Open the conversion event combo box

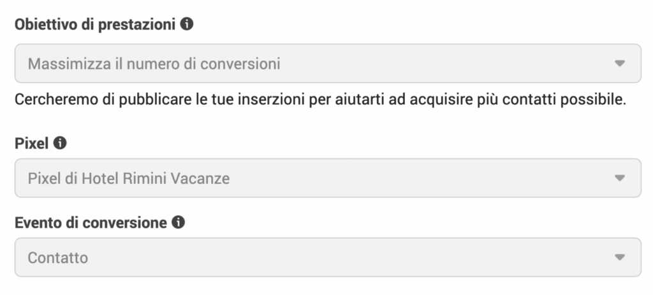328,258
